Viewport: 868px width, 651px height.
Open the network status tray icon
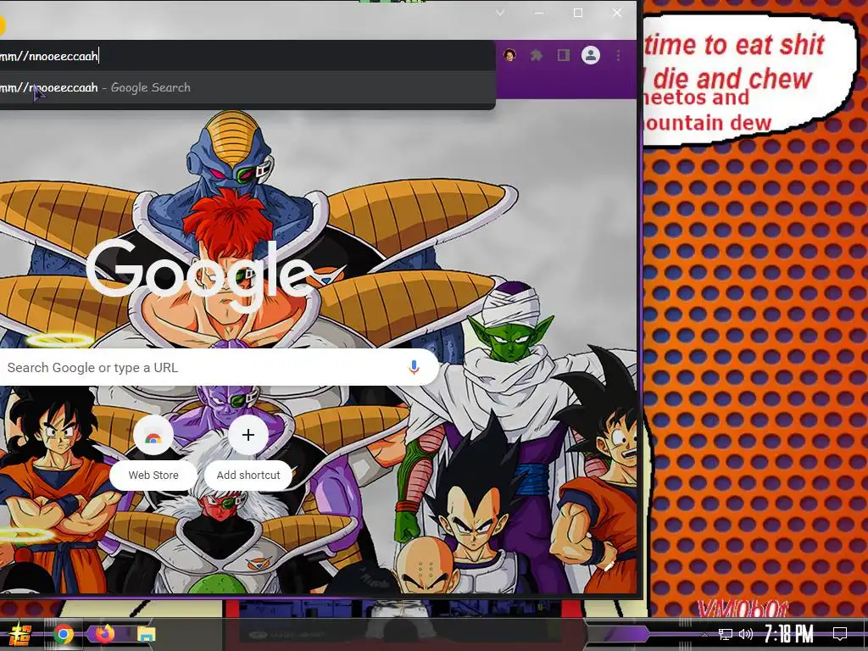click(x=726, y=634)
